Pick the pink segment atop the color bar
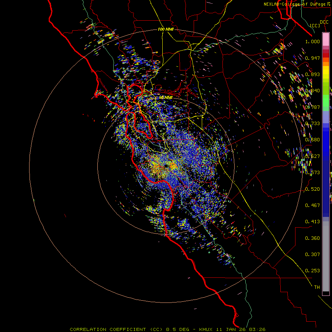The image size is (332, 332). (326, 39)
